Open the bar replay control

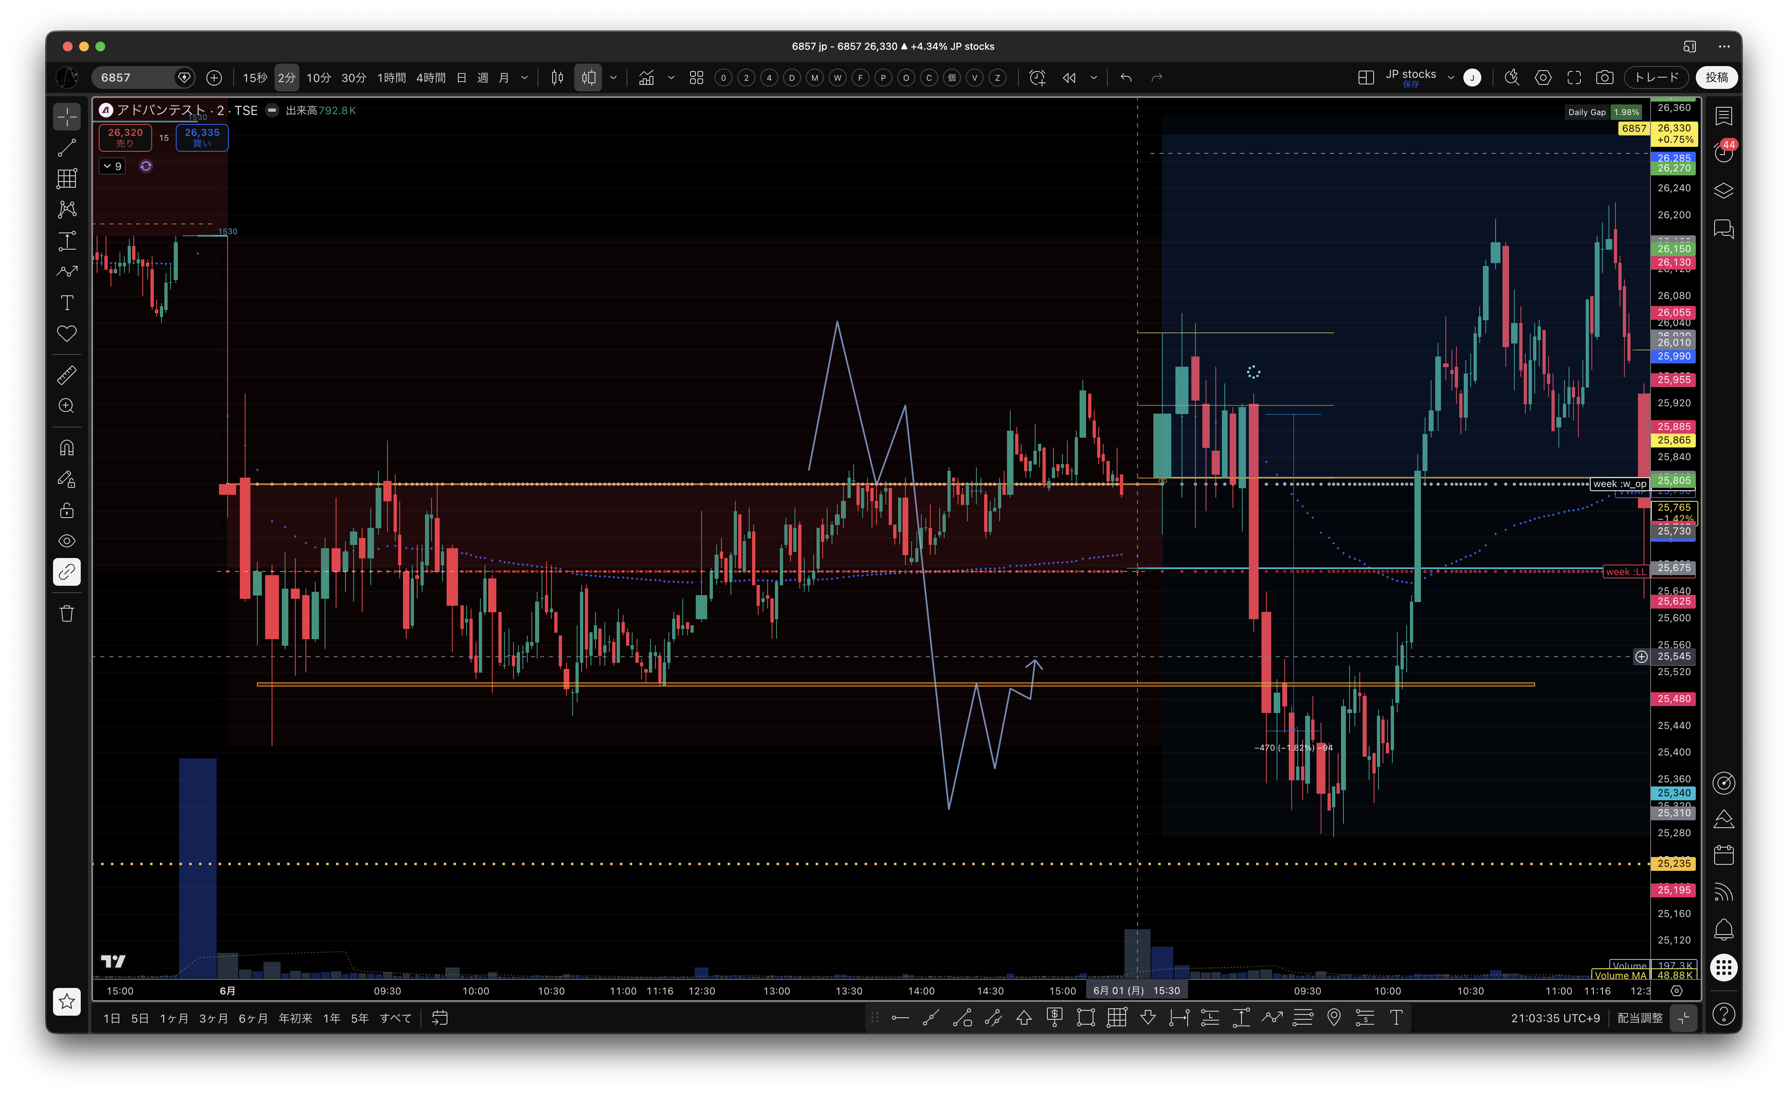(x=1069, y=78)
